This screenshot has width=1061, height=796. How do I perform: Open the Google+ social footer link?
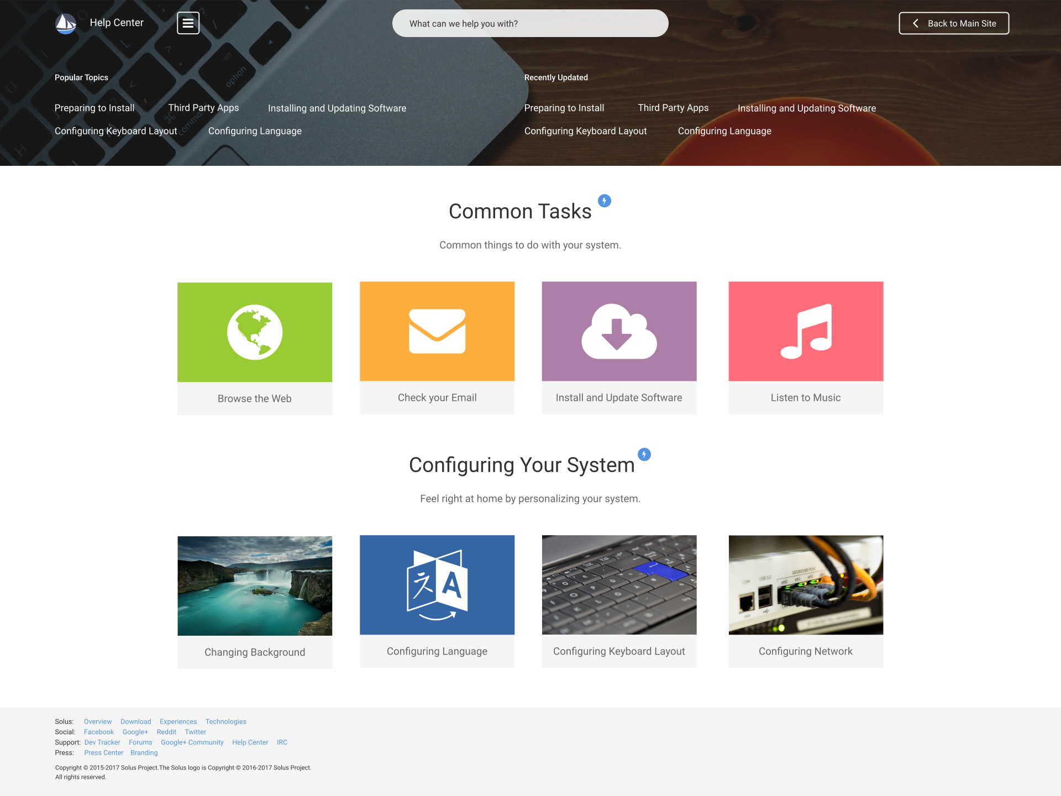pyautogui.click(x=135, y=732)
